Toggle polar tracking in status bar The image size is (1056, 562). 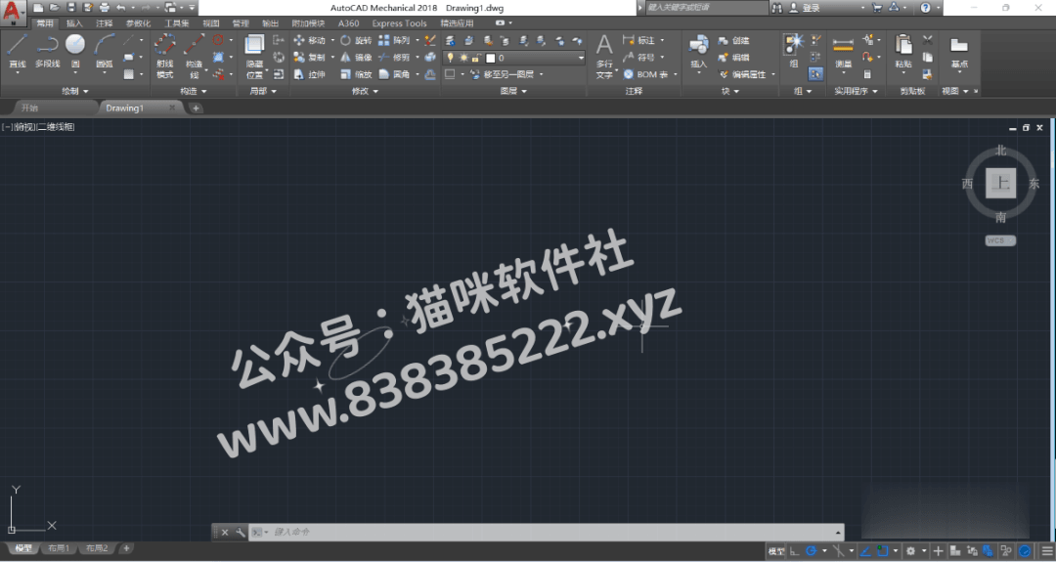pyautogui.click(x=812, y=550)
